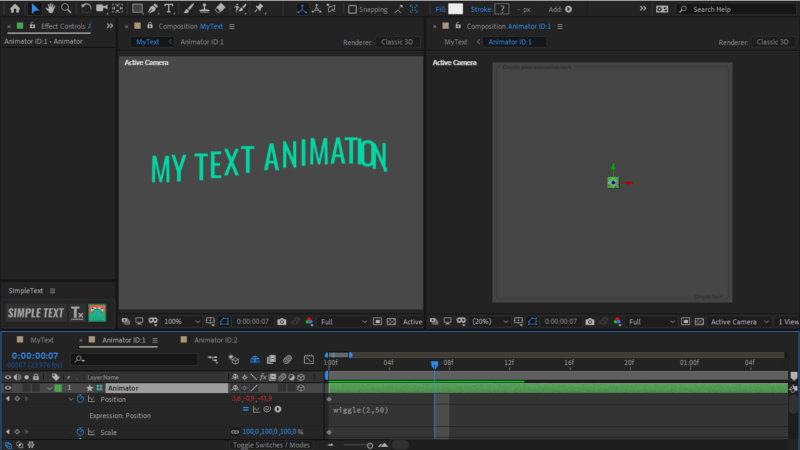Select the Unified Camera tool
The image size is (800, 450).
point(101,9)
